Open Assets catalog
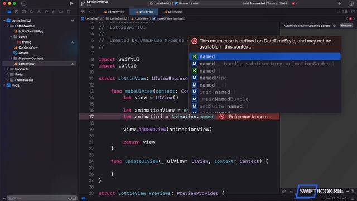Image resolution: width=357 pixels, height=201 pixels. (21, 53)
